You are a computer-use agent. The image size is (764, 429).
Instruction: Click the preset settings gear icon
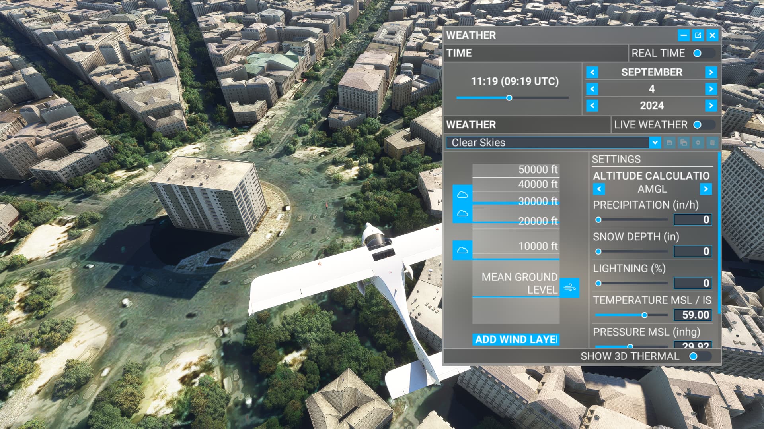[698, 143]
